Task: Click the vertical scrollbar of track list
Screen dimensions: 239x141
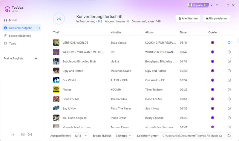Action: [238, 41]
